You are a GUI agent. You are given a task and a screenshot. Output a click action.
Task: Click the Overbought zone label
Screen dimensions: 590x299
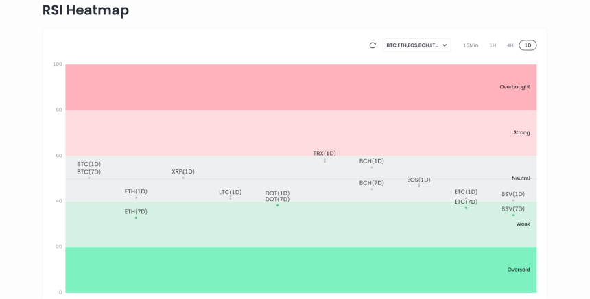pos(515,87)
